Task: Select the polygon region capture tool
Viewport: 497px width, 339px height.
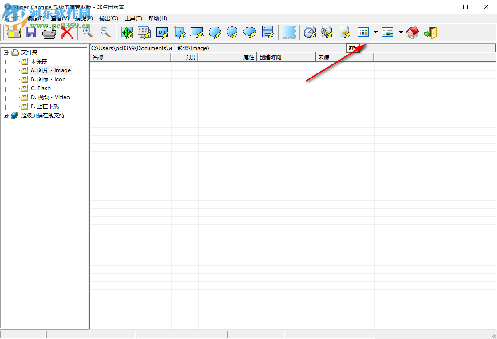Action: [x=214, y=32]
